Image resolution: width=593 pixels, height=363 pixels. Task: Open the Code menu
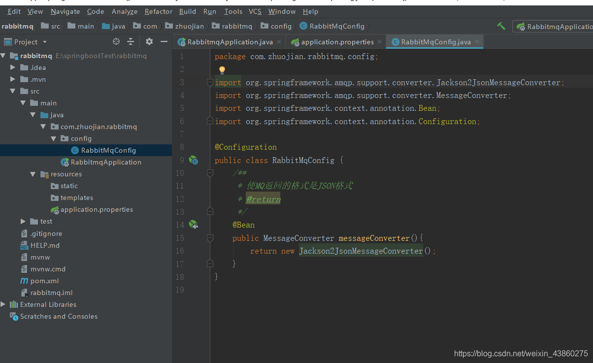point(96,11)
